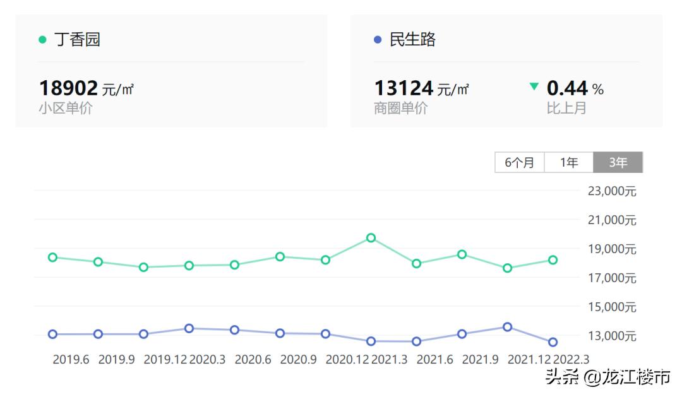Click the last blue data point at 2022.3
Viewport: 682px width, 397px height.
553,343
